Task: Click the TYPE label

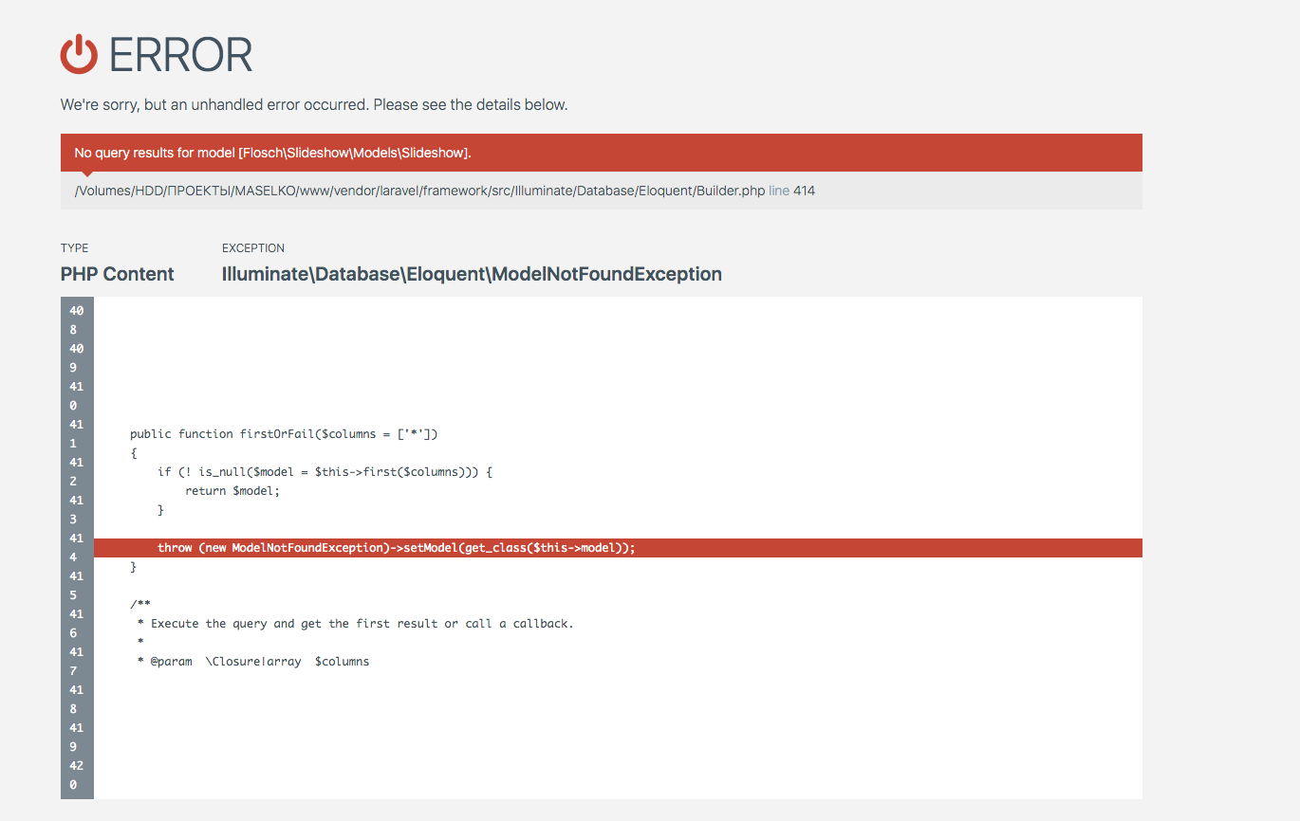Action: tap(75, 248)
